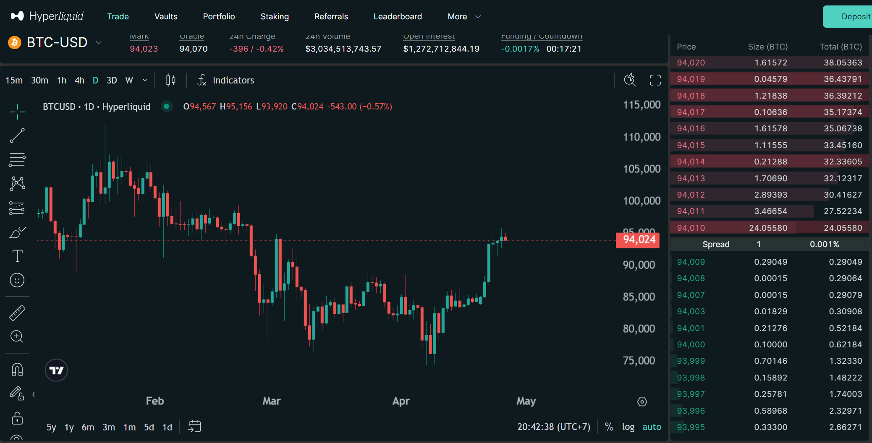
Task: Open the go to date calendar
Action: click(194, 427)
